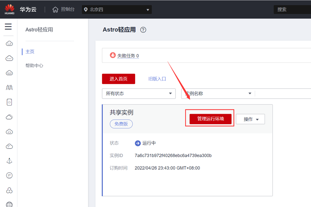Click the home icon beside 控制台

tap(55, 9)
